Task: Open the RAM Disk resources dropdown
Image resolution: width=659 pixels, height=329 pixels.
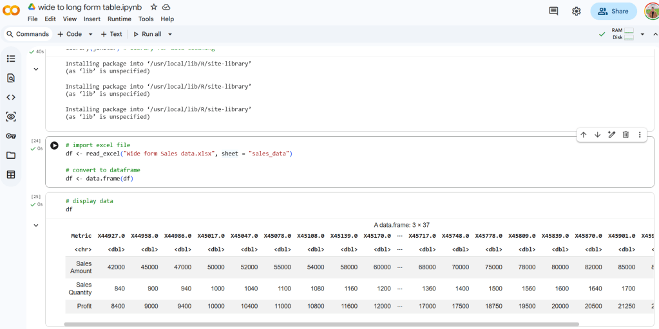Action: click(x=642, y=34)
